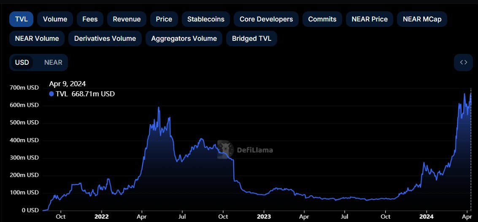Click the 500m USD axis label
Viewport: 478px width, 222px height.
click(x=24, y=122)
